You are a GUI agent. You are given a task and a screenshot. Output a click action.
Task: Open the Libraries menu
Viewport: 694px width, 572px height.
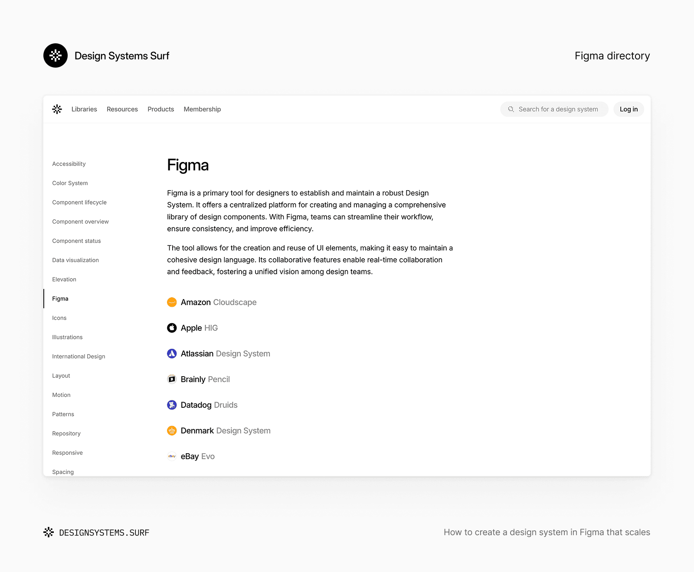[x=84, y=109]
